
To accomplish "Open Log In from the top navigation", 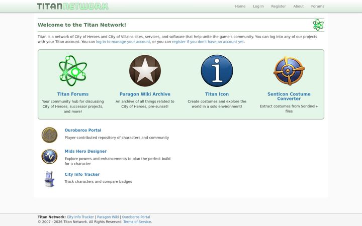I will tap(258, 6).
